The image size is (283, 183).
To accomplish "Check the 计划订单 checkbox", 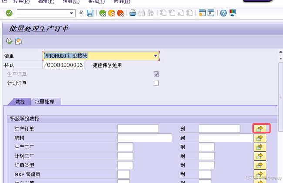I will pos(156,83).
